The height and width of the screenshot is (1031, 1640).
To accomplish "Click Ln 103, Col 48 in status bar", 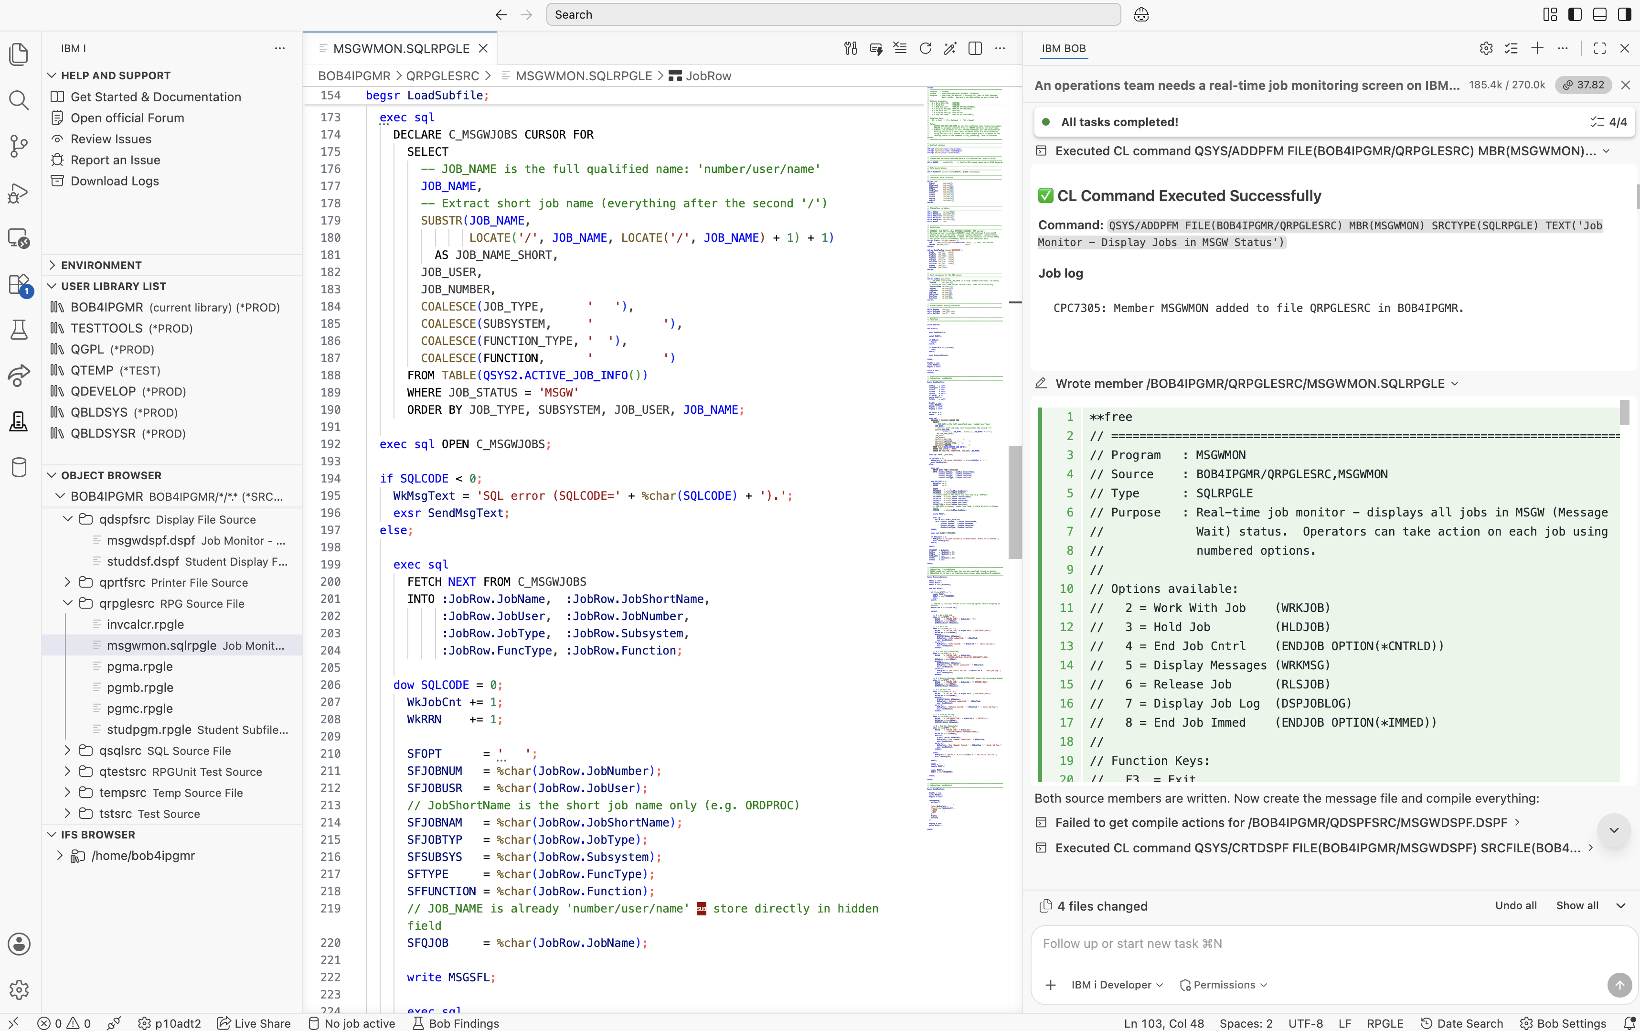I will click(x=1164, y=1023).
